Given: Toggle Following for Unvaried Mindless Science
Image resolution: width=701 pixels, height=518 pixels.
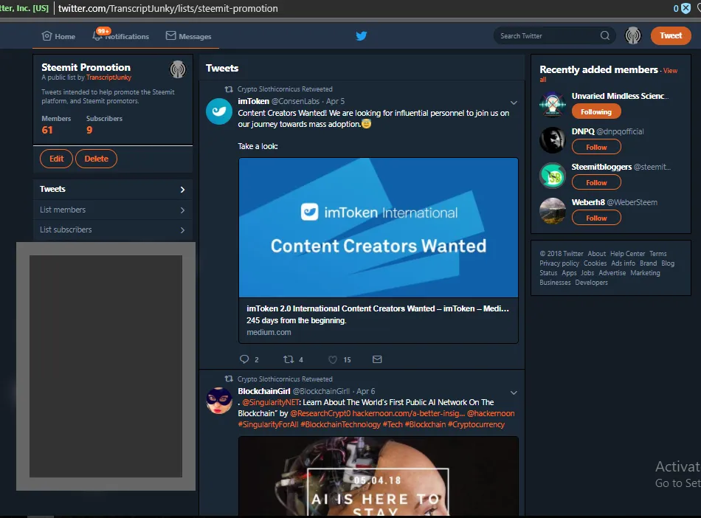Looking at the screenshot, I should 596,111.
